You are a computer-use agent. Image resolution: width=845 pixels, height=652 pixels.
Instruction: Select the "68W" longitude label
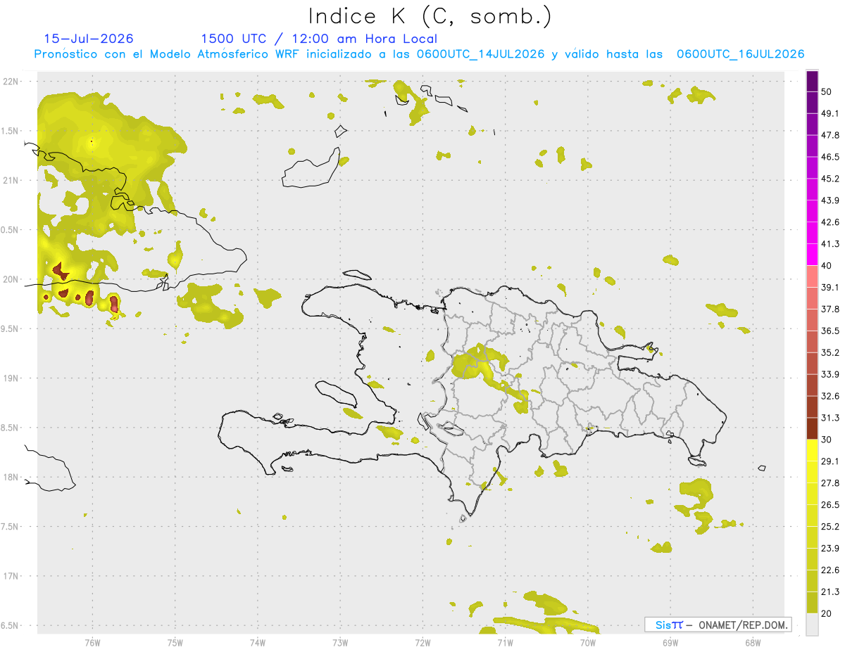click(753, 643)
